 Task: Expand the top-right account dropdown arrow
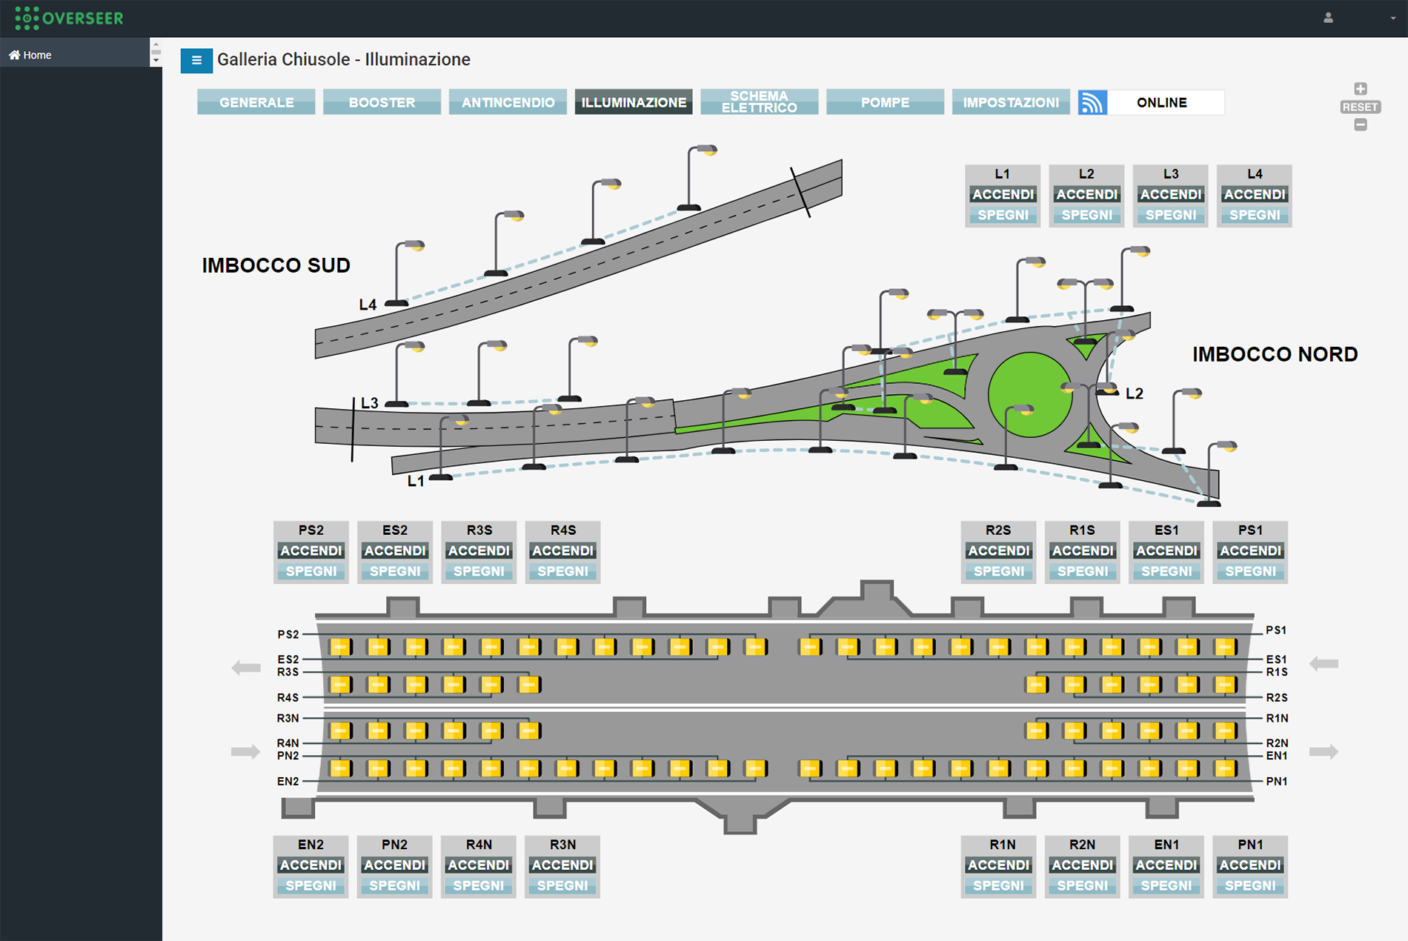point(1393,19)
